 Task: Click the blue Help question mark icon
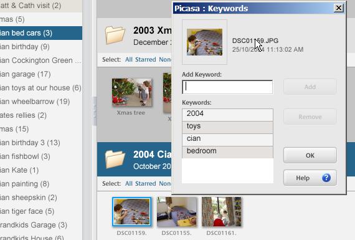click(326, 178)
